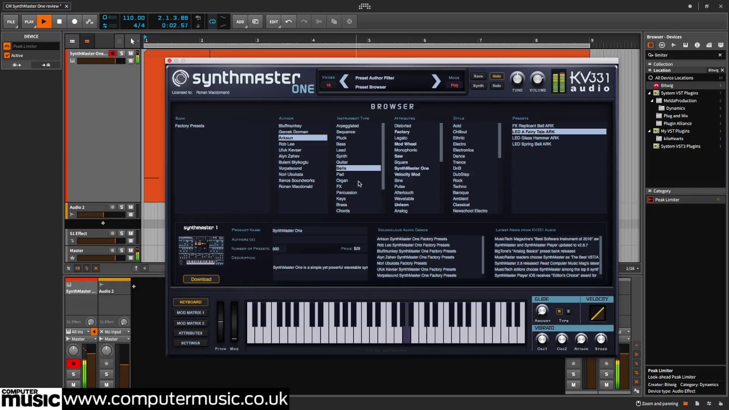
Task: Switch to arranger timeline view icon
Action: click(87, 41)
